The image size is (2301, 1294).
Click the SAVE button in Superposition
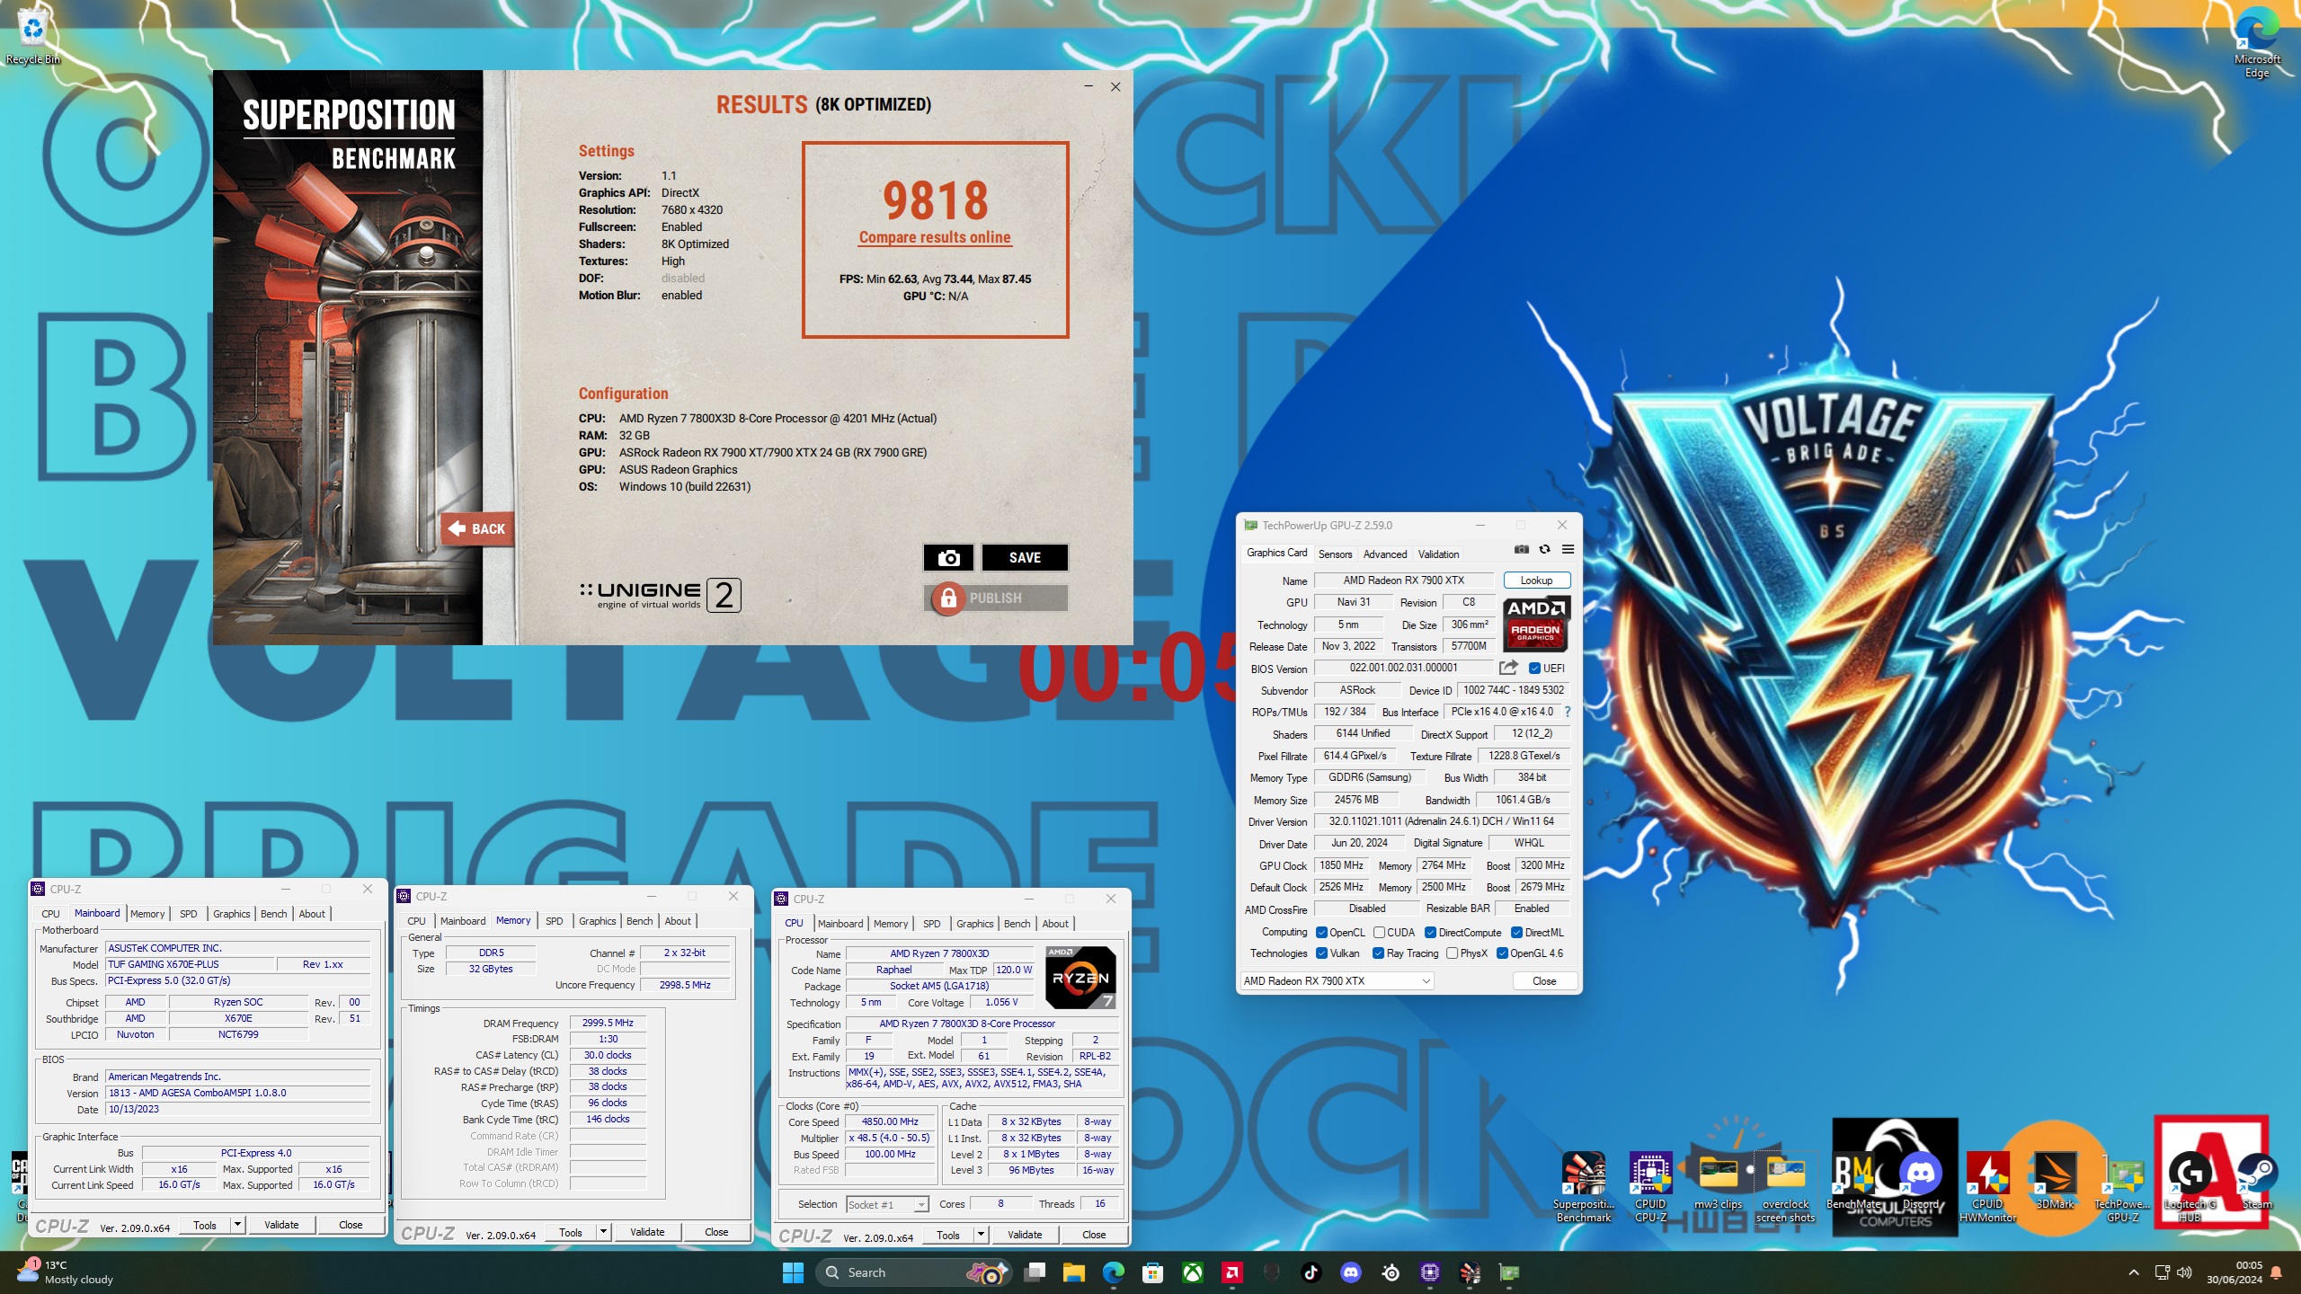coord(1025,558)
